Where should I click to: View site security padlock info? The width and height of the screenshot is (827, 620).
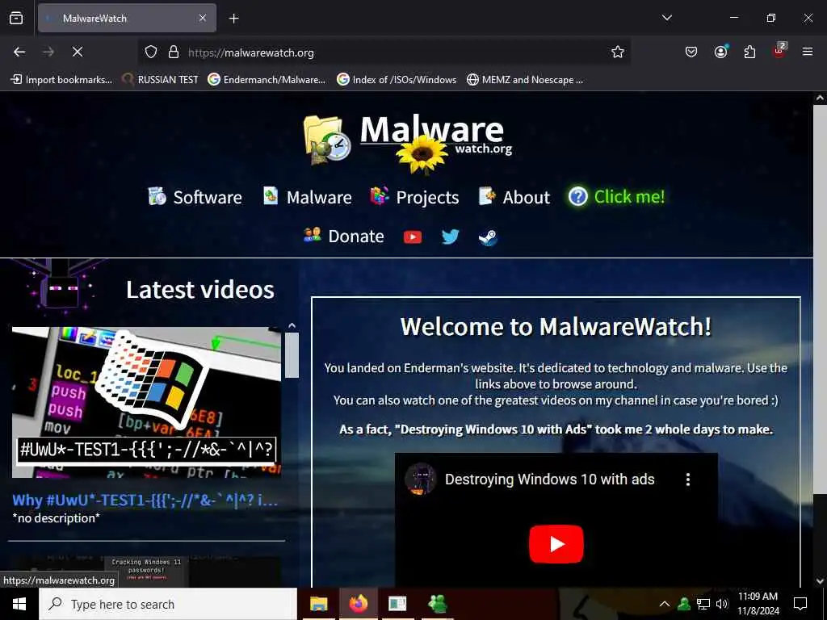tap(173, 52)
